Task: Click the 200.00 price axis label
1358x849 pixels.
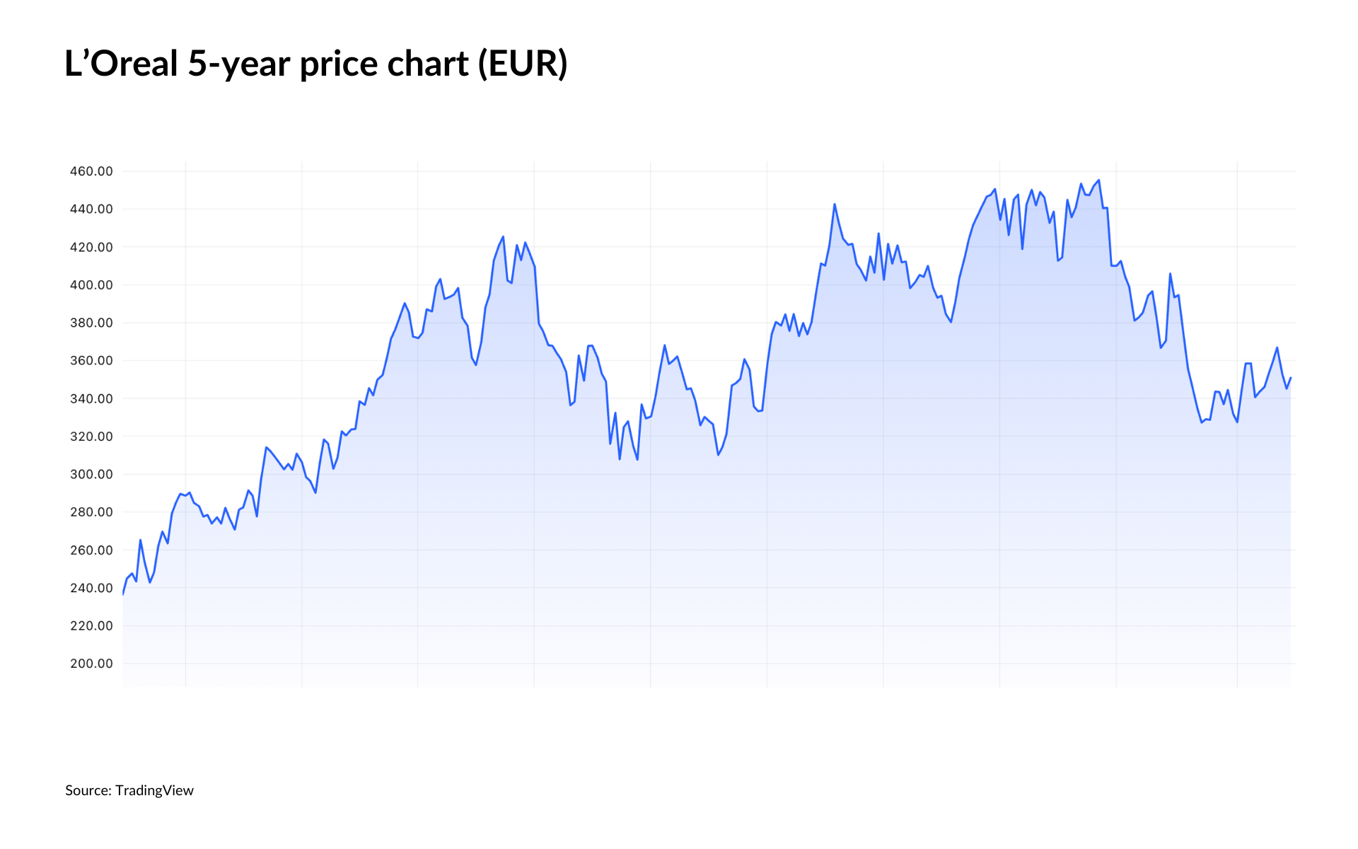Action: [x=91, y=664]
